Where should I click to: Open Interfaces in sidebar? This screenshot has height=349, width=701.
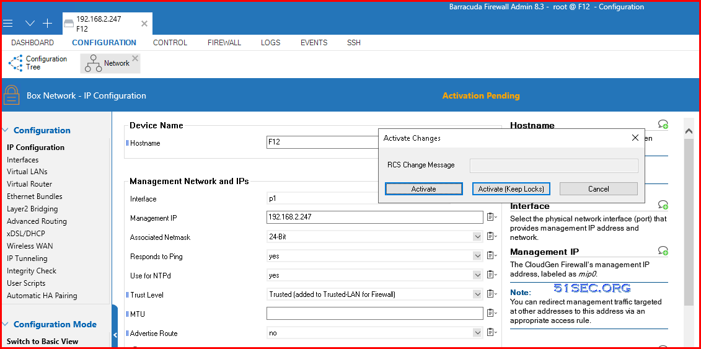coord(23,159)
